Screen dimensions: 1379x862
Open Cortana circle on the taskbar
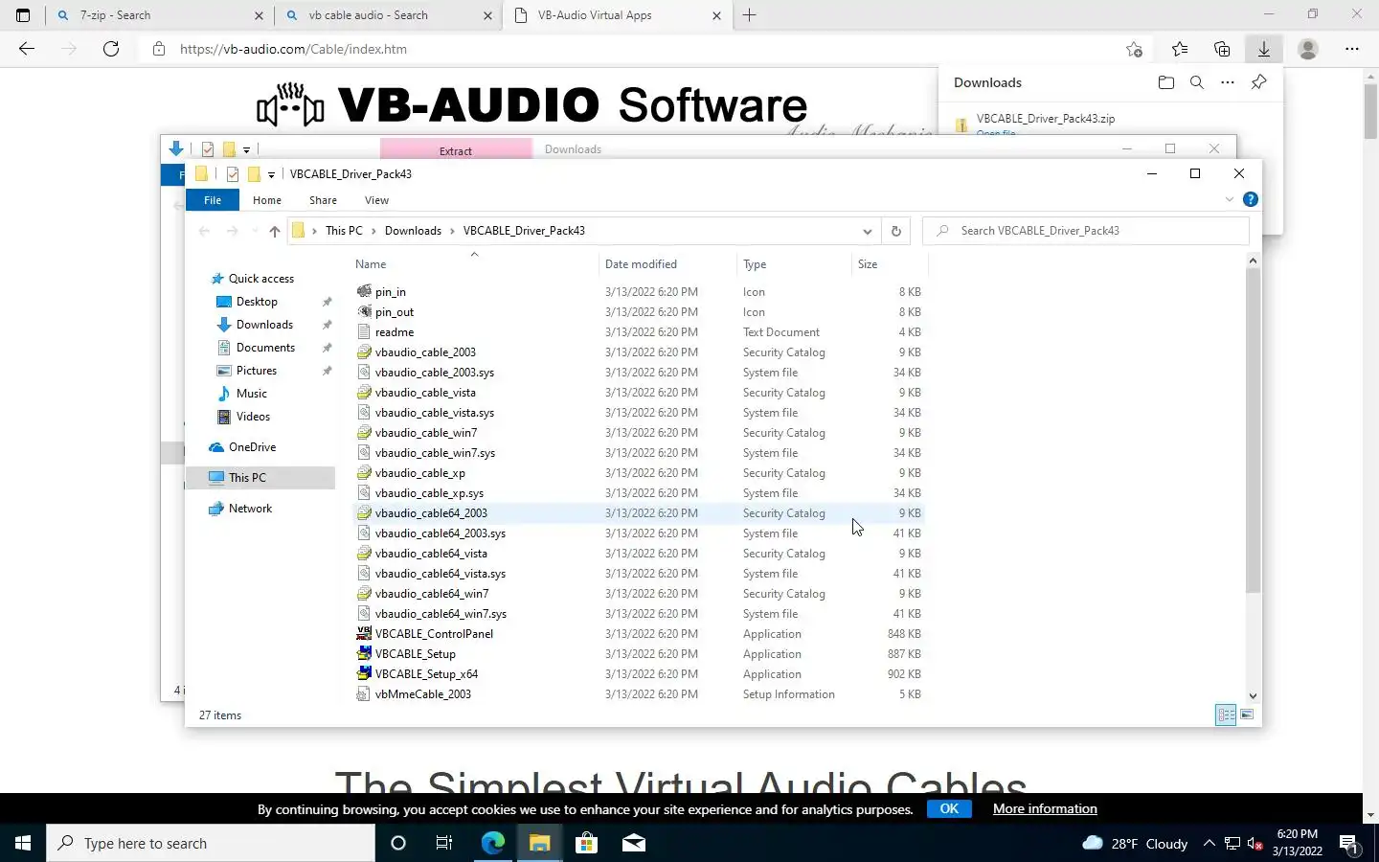click(x=398, y=843)
